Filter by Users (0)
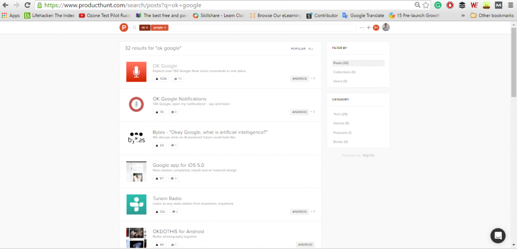The height and width of the screenshot is (249, 517). tap(340, 81)
